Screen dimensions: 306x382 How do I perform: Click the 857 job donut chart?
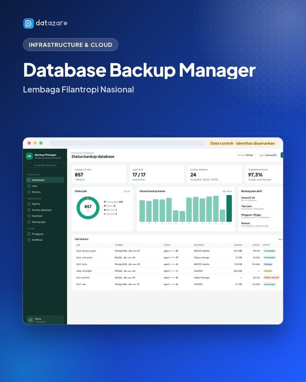[88, 208]
